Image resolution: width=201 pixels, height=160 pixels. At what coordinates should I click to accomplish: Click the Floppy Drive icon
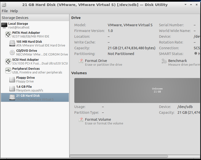point(12,79)
